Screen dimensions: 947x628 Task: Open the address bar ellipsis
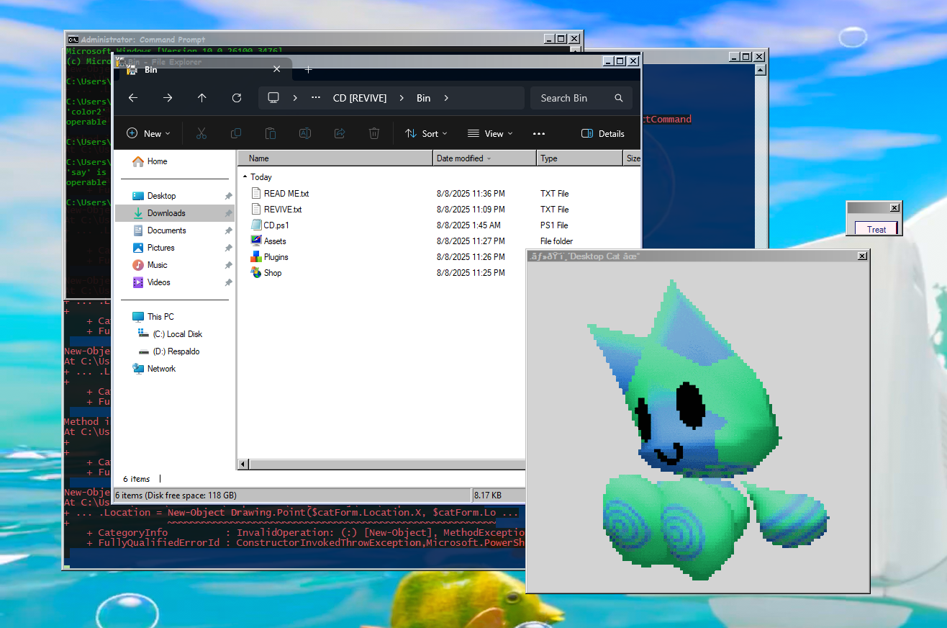click(x=316, y=98)
